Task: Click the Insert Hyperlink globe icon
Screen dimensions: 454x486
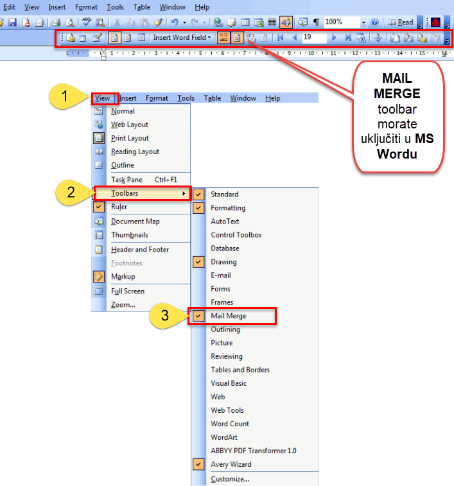Action: (x=218, y=22)
